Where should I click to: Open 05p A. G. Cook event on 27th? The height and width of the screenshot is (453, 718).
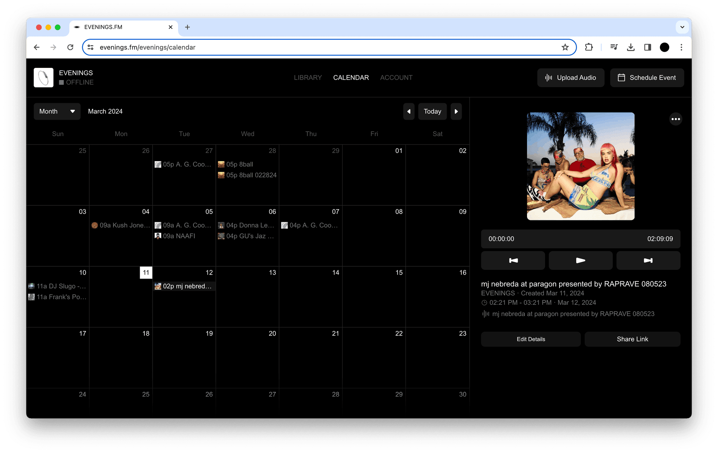pyautogui.click(x=184, y=164)
